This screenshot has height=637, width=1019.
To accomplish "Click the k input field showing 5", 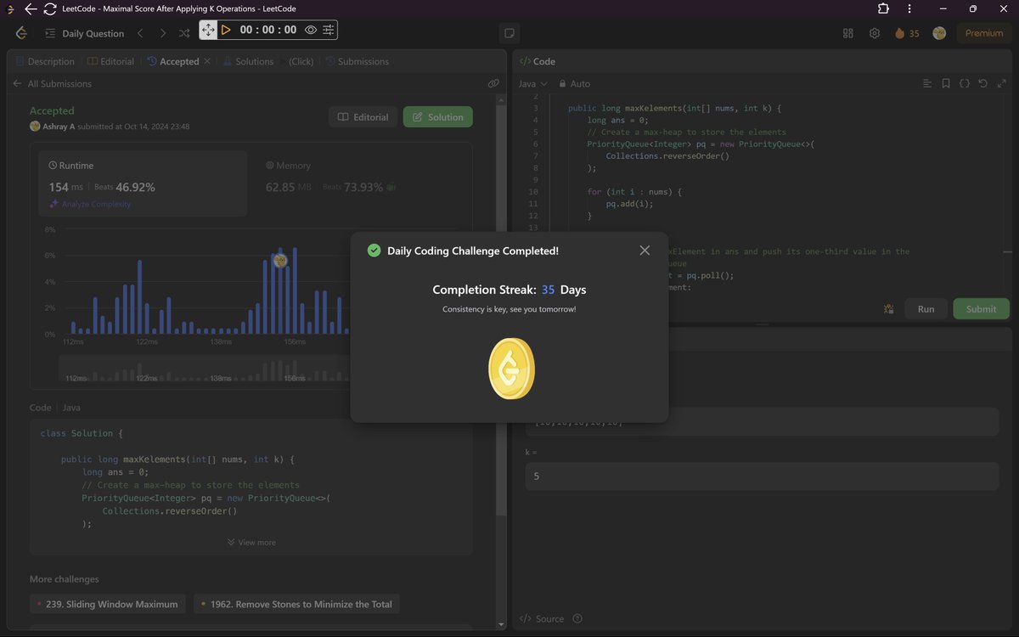I will pos(762,476).
